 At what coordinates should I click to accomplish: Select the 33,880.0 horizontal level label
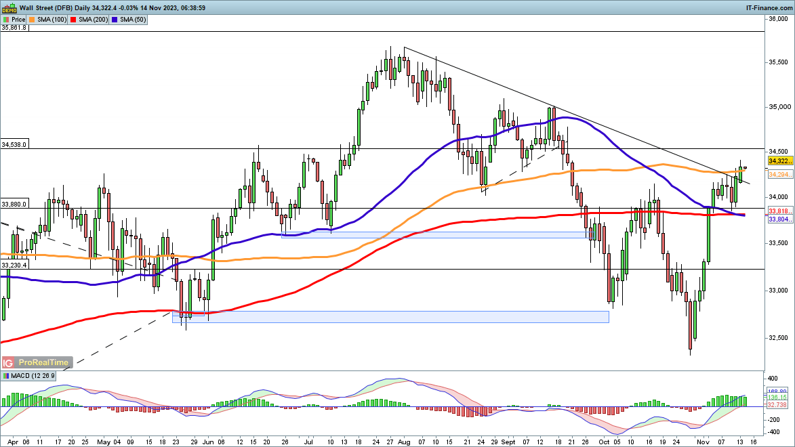pos(14,204)
